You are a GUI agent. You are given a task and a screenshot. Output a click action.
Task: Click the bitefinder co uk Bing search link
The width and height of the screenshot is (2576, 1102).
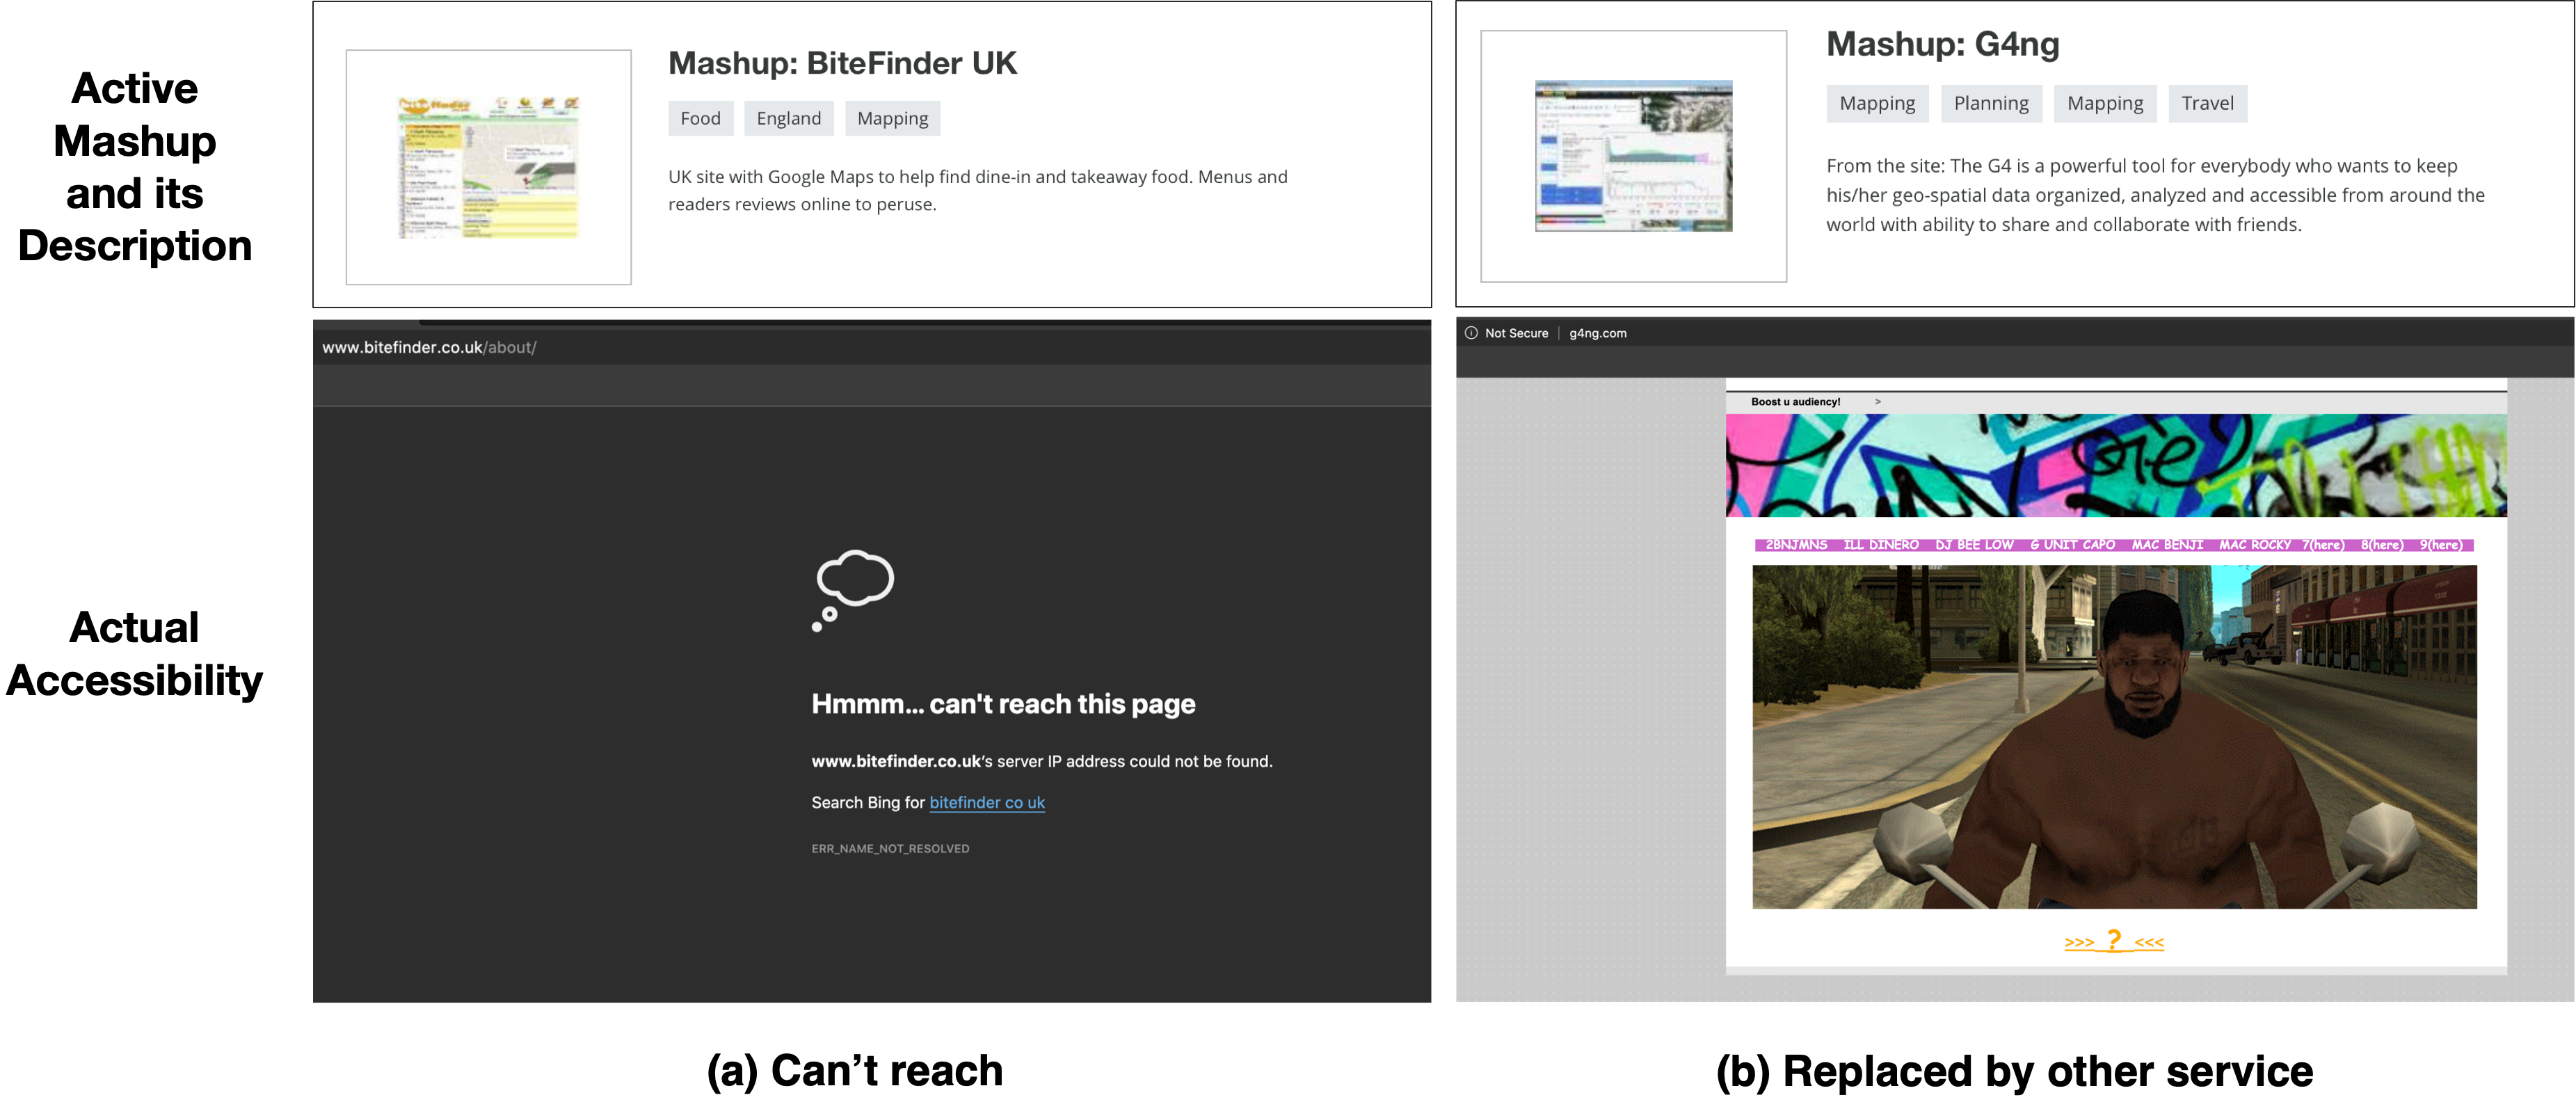(987, 802)
